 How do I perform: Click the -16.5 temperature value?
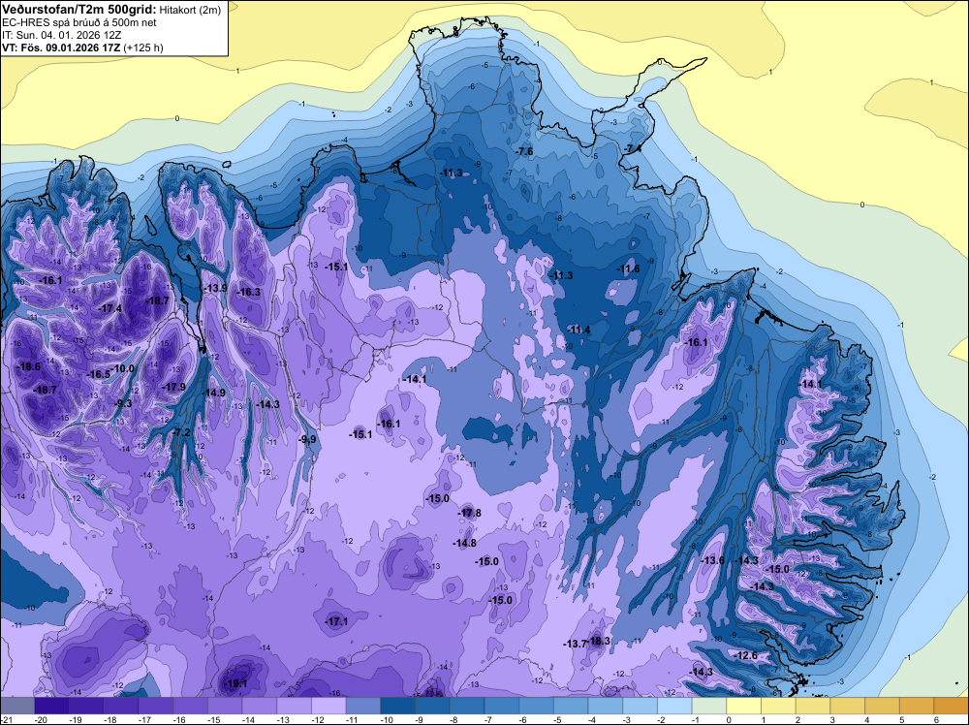[98, 374]
